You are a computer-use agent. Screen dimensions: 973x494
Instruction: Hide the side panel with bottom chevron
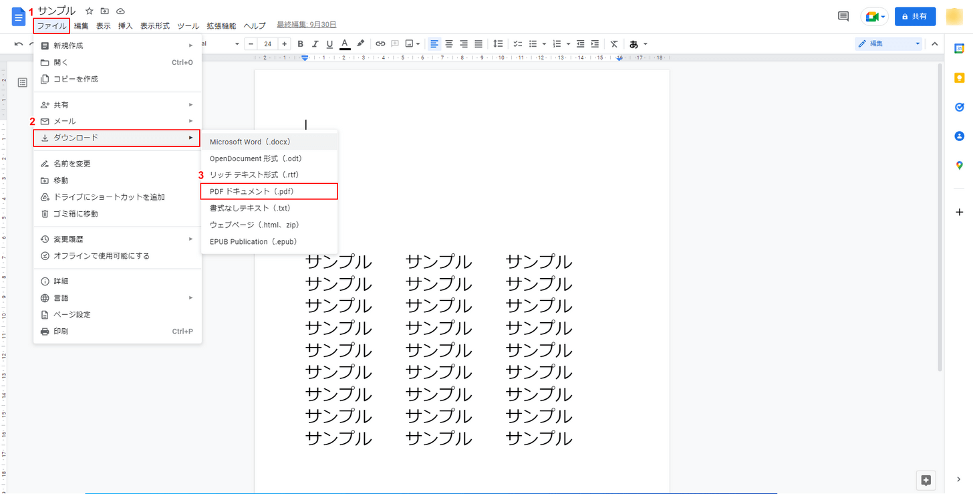959,479
